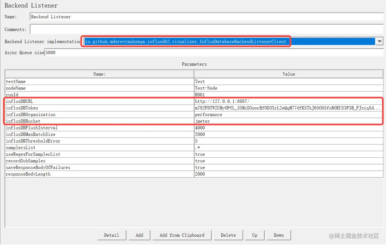The height and width of the screenshot is (246, 386).
Task: Click the Up button
Action: pyautogui.click(x=255, y=235)
